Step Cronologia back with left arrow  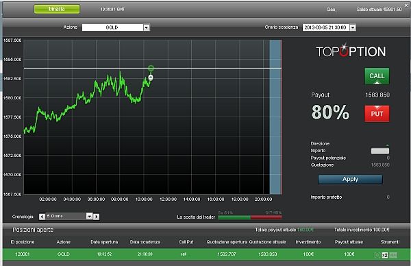[x=42, y=217]
